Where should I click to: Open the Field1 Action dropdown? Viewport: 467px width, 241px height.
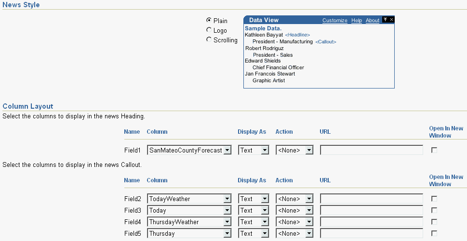click(294, 150)
